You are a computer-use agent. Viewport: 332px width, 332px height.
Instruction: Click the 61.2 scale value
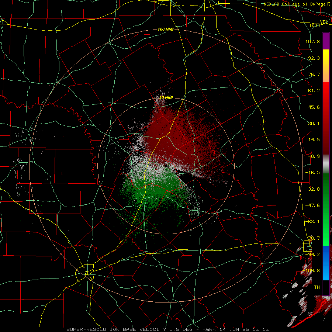314,91
